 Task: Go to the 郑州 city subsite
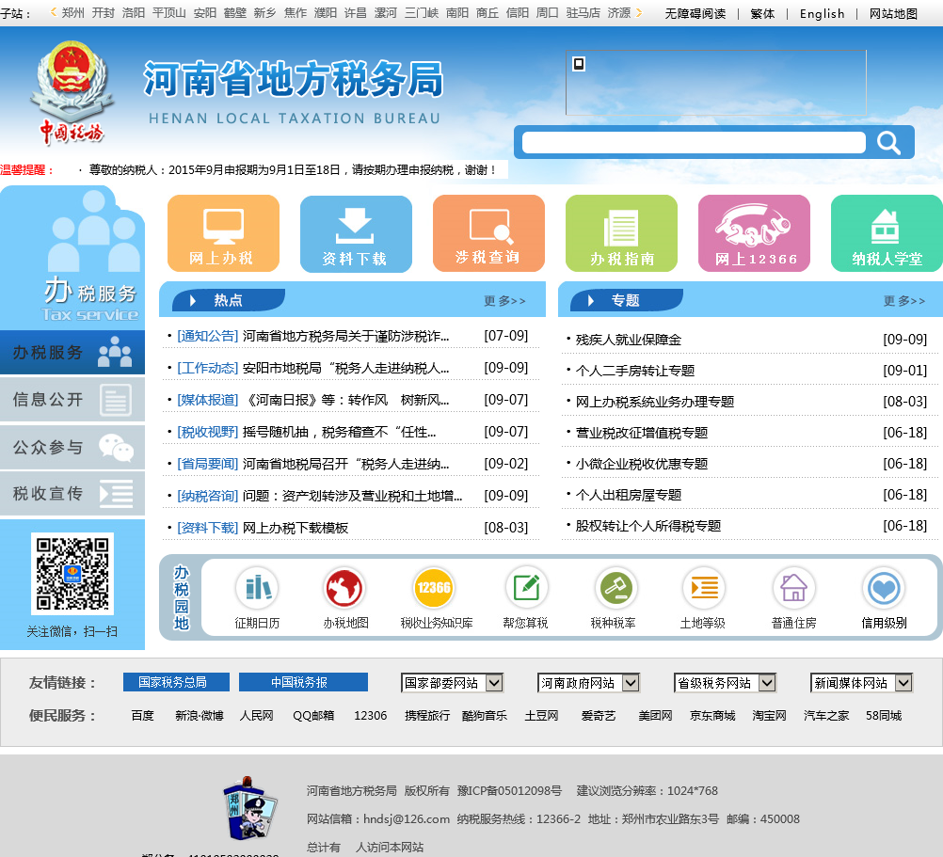(72, 12)
